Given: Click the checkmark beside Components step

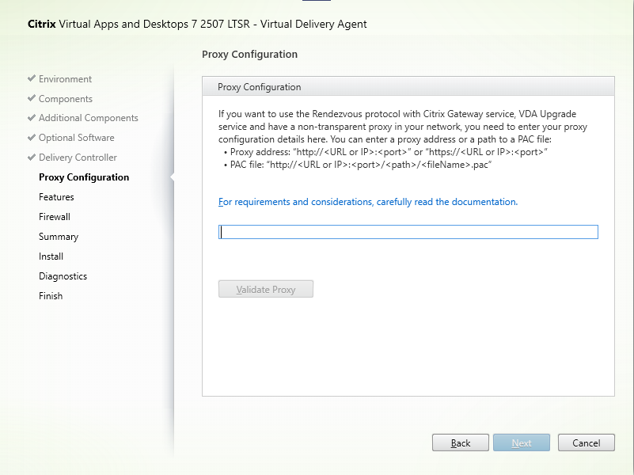Looking at the screenshot, I should (32, 99).
